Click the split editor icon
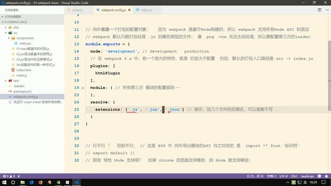The width and height of the screenshot is (331, 186). [320, 10]
